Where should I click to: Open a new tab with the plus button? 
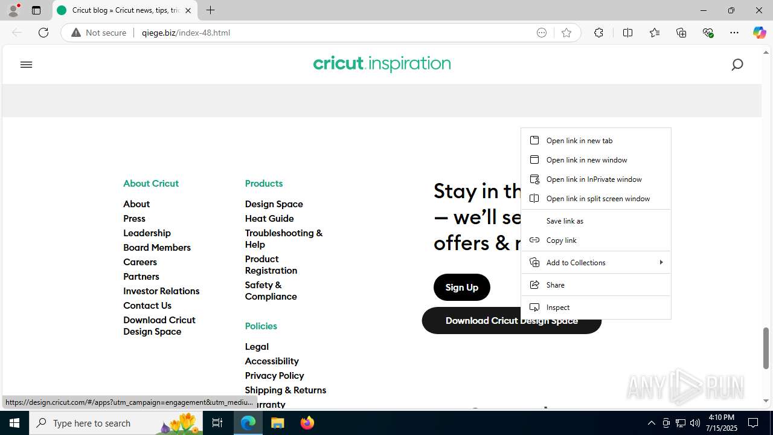210,10
